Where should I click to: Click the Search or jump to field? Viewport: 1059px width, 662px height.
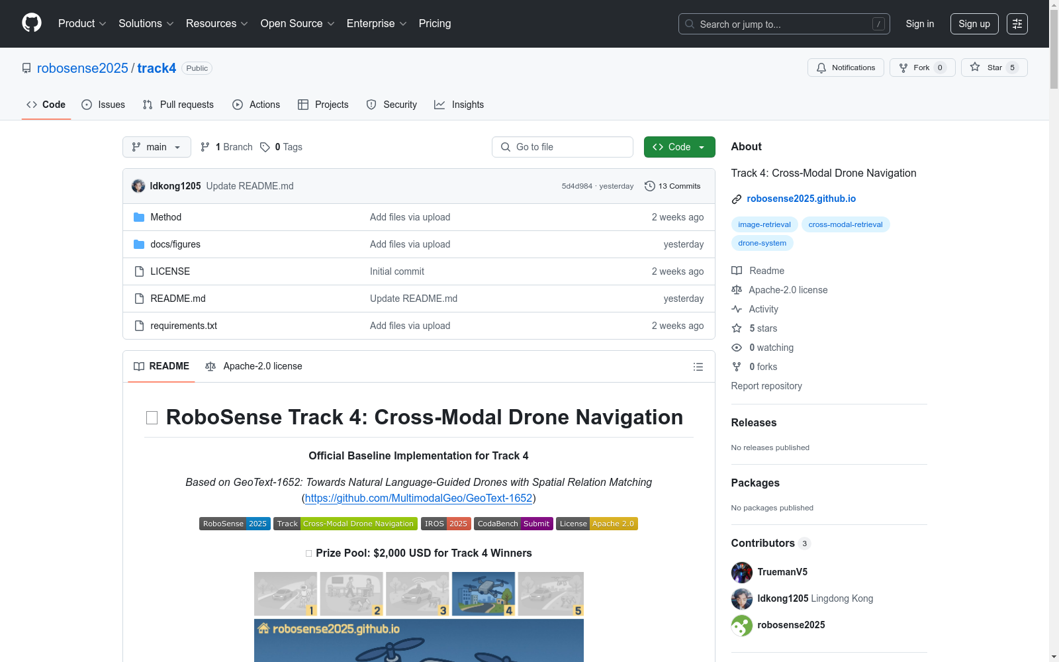784,24
